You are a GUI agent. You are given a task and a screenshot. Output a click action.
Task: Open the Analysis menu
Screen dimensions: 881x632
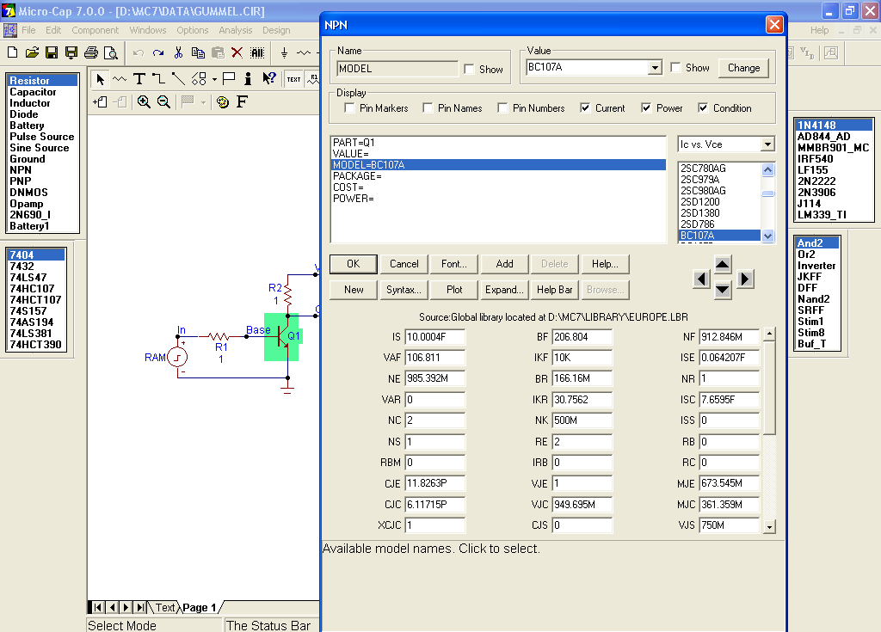(x=236, y=30)
